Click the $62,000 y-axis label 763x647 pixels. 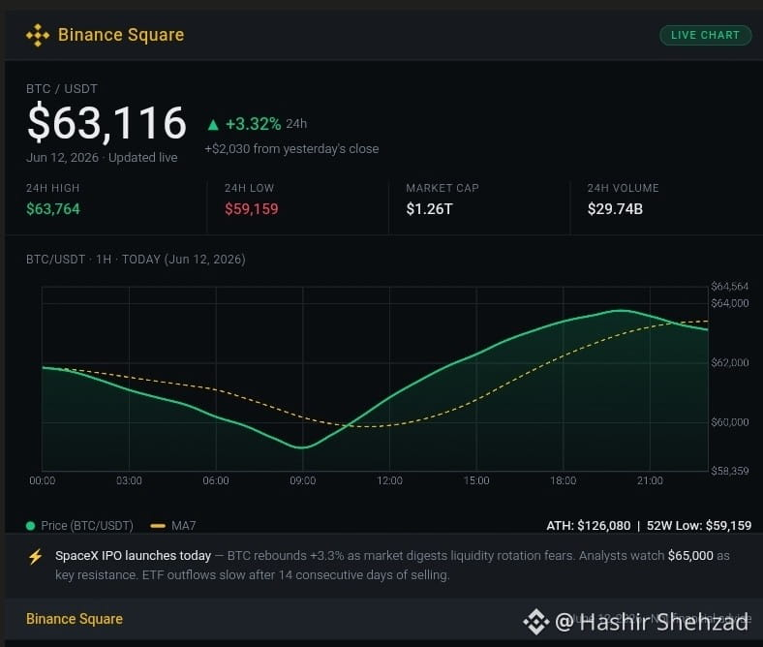pyautogui.click(x=729, y=362)
